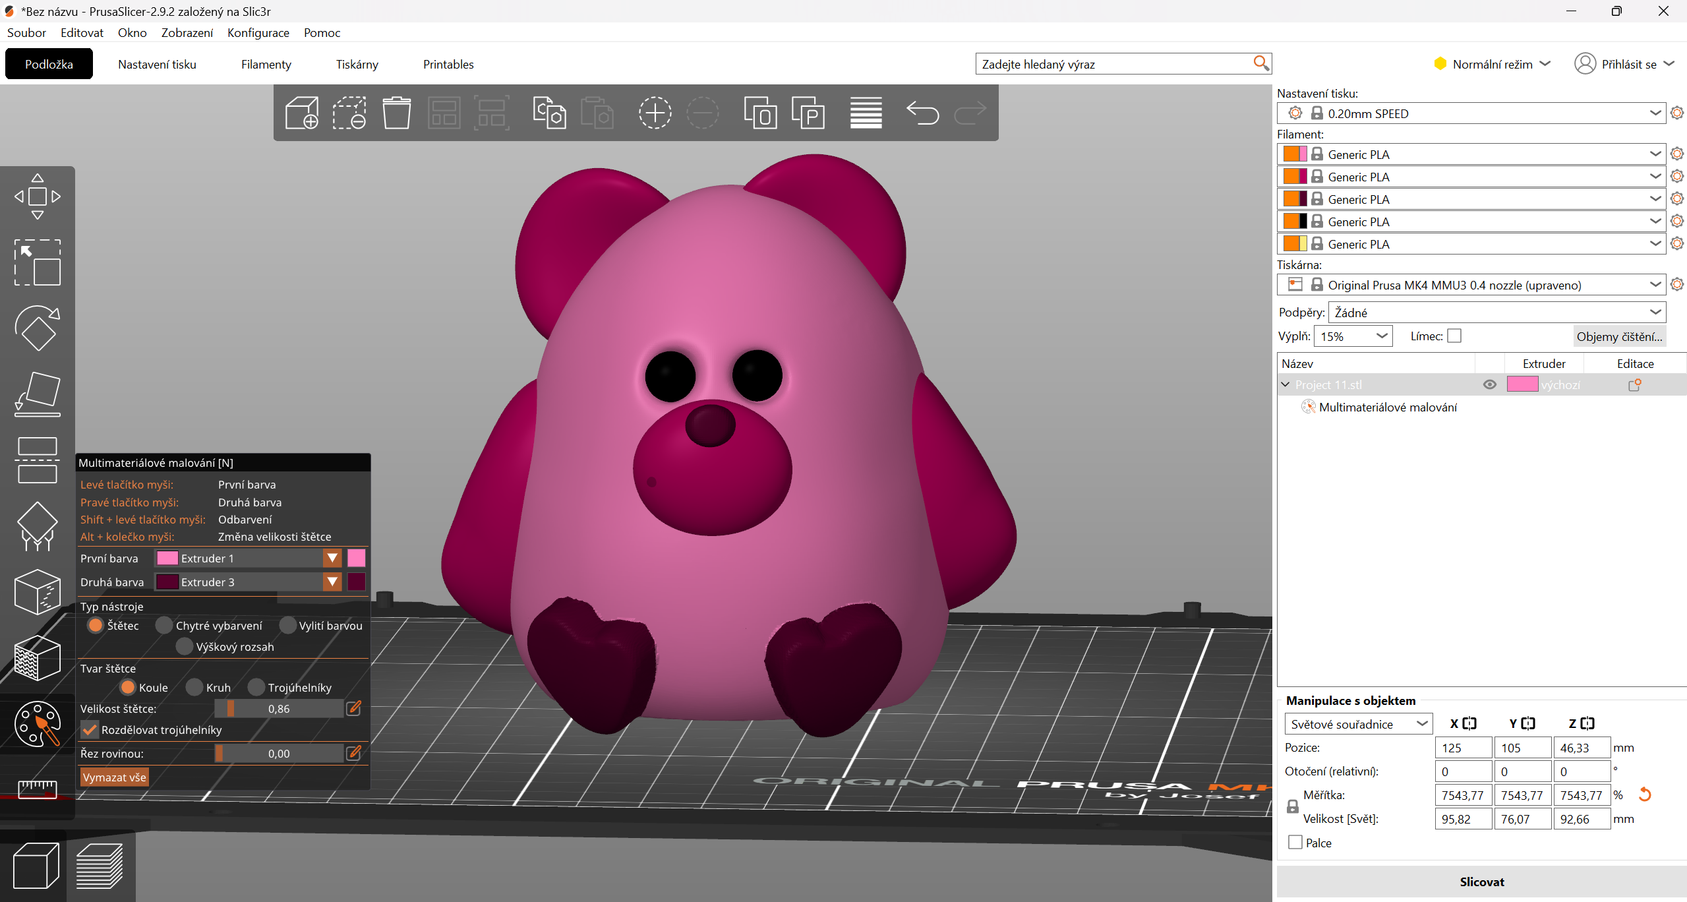Screen dimensions: 1687x902
Task: Open the Cut tool
Action: (x=37, y=460)
